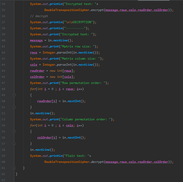Click nextInt call on line 56
The width and height of the screenshot is (183, 182).
pyautogui.click(x=74, y=138)
